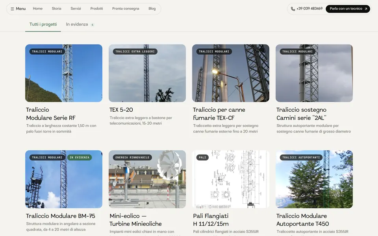Click Mini-eolico — Turbine Minieoliche title
Viewport: 378px width, 236px height.
135,220
